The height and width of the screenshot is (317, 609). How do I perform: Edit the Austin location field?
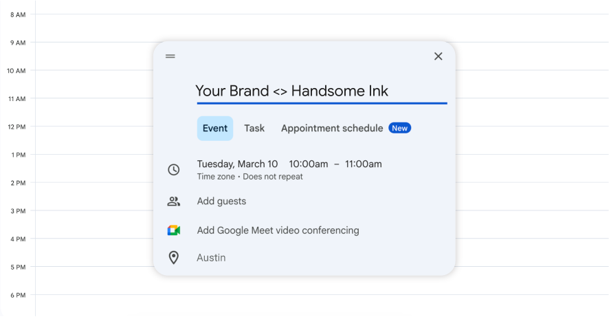tap(211, 258)
